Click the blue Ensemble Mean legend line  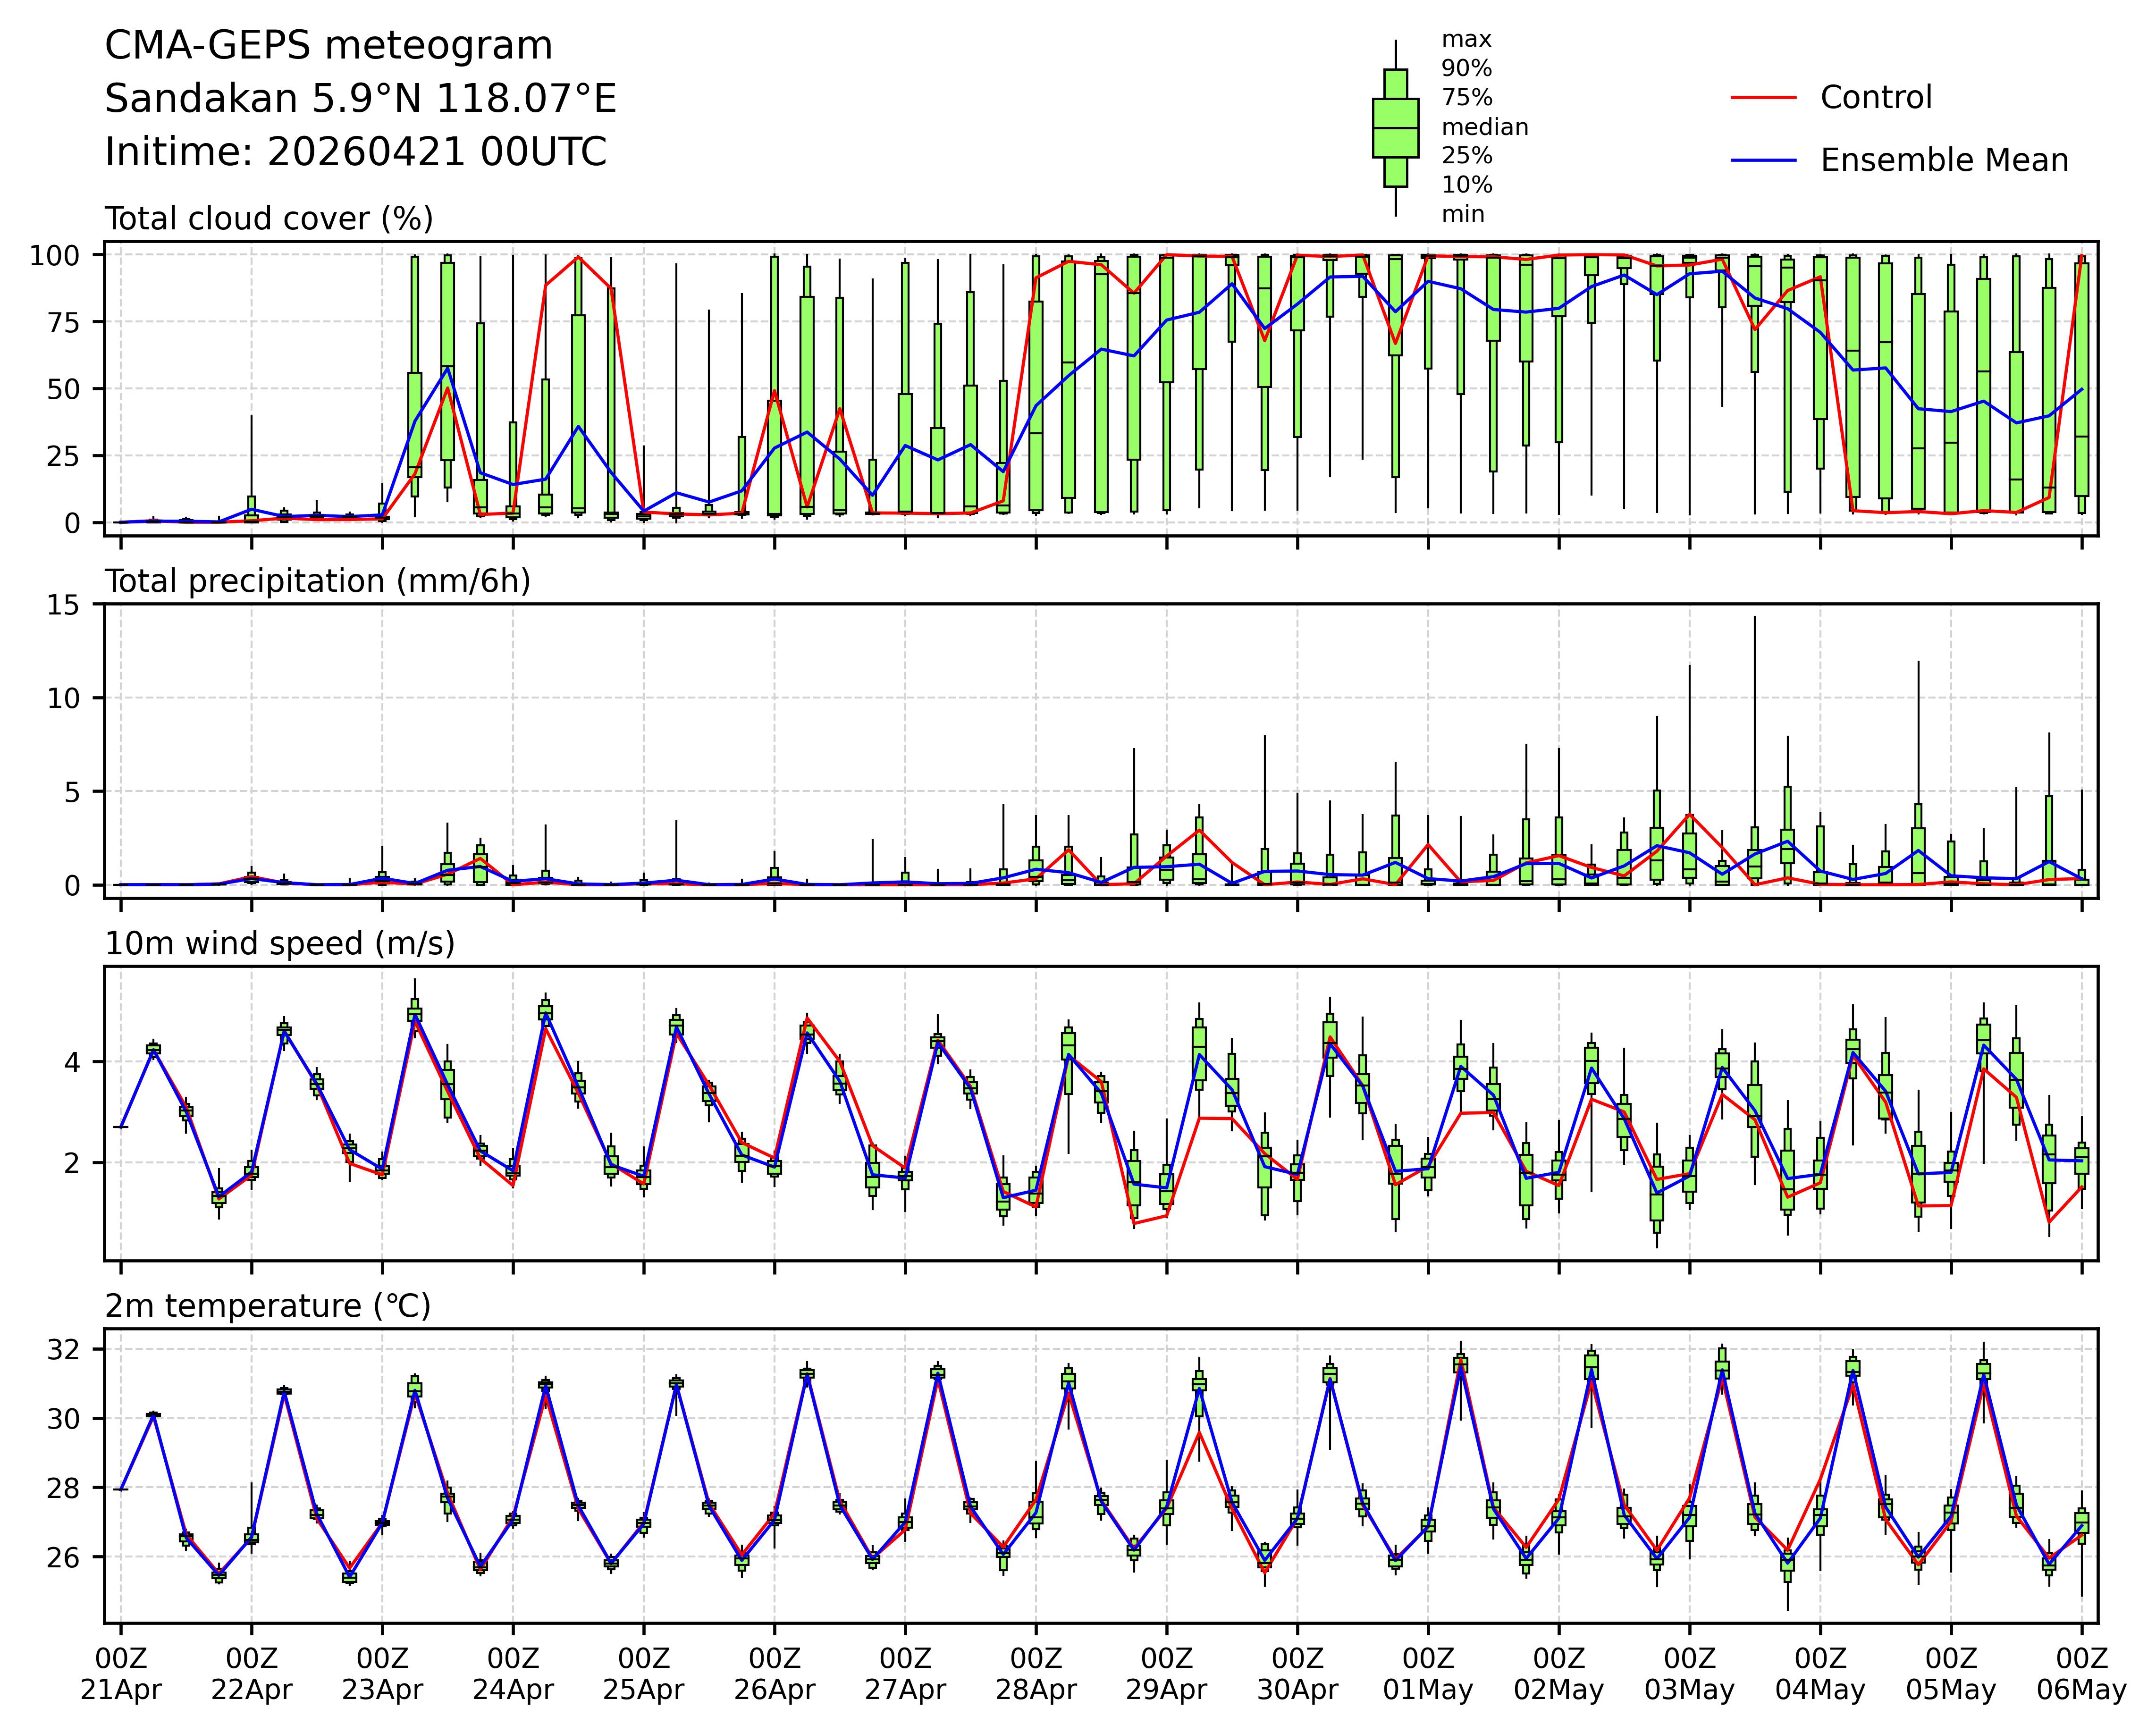coord(1763,160)
